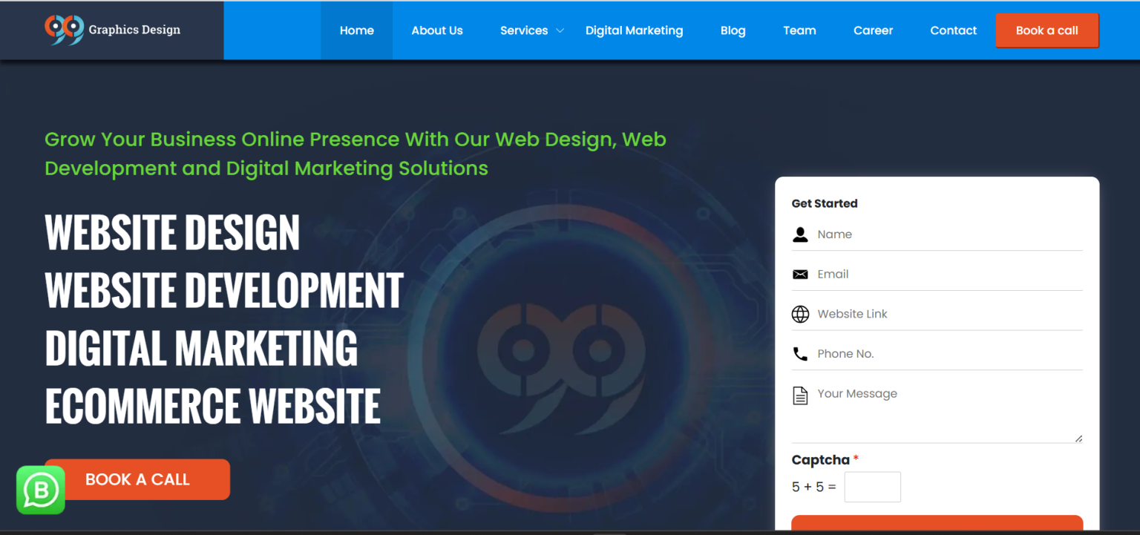The width and height of the screenshot is (1140, 535).
Task: Open WhatsApp chat via green icon
Action: click(40, 490)
